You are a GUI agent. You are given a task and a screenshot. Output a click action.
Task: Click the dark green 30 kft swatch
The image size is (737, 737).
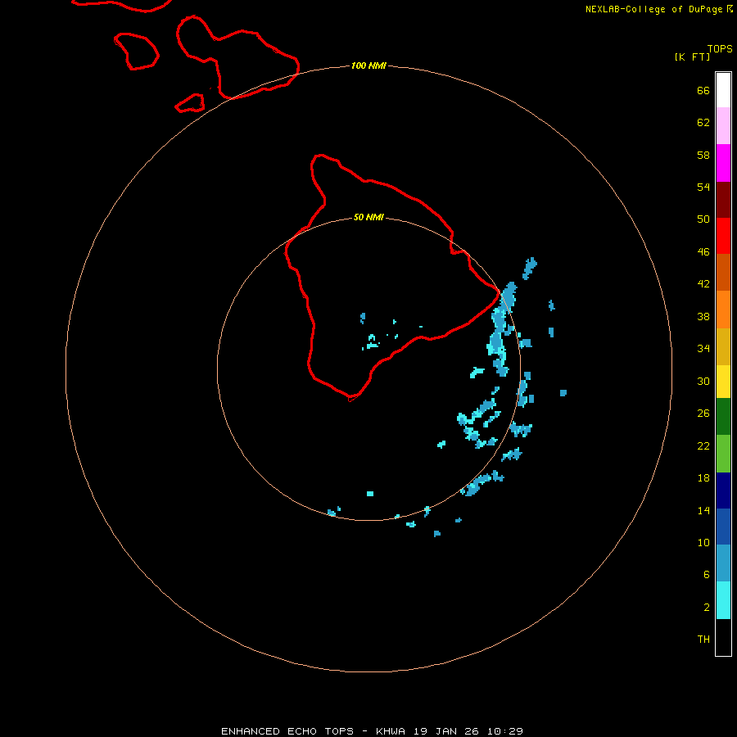click(x=723, y=417)
